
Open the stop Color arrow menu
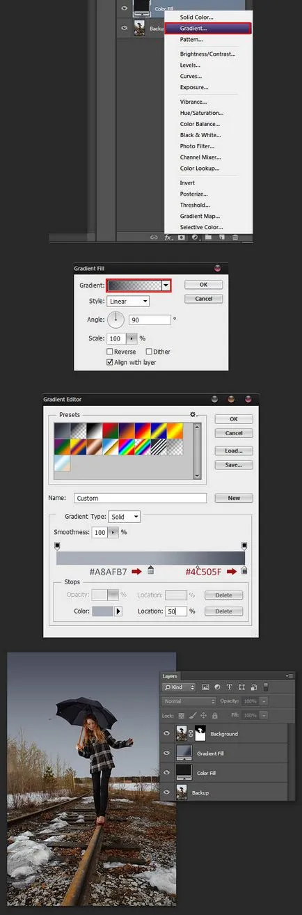tap(118, 611)
